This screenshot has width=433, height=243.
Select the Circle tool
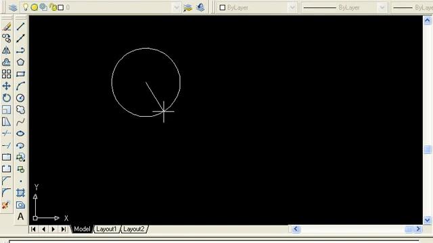pyautogui.click(x=20, y=98)
